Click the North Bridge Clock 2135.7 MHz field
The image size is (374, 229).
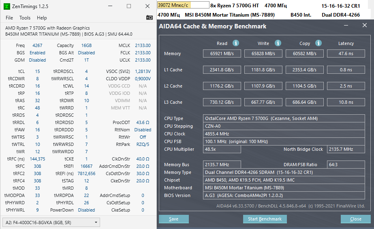[x=346, y=149]
